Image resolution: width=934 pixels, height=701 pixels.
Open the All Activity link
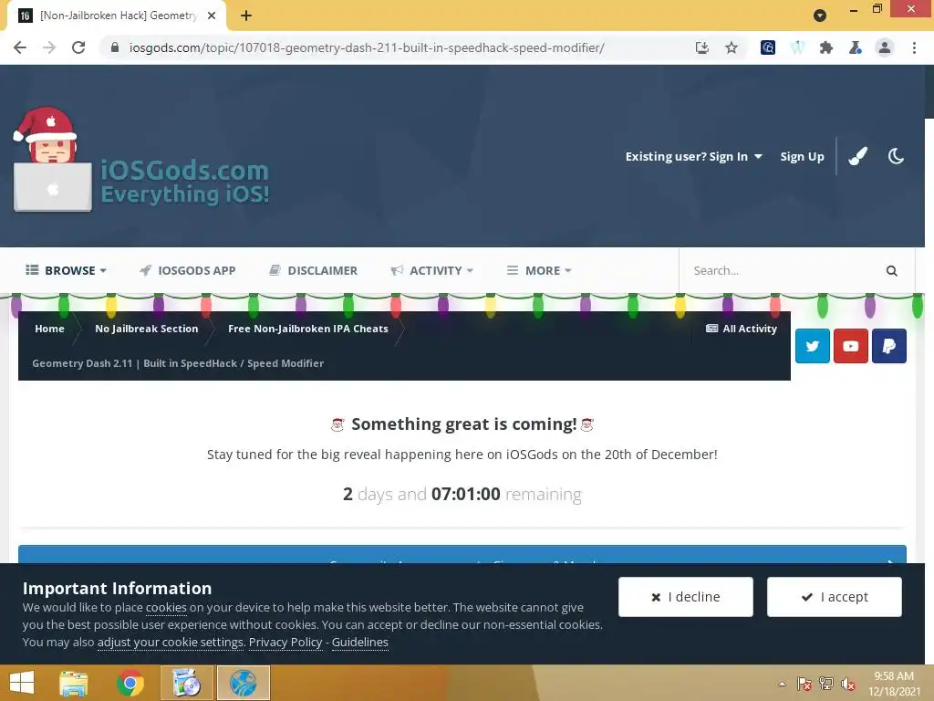click(742, 329)
